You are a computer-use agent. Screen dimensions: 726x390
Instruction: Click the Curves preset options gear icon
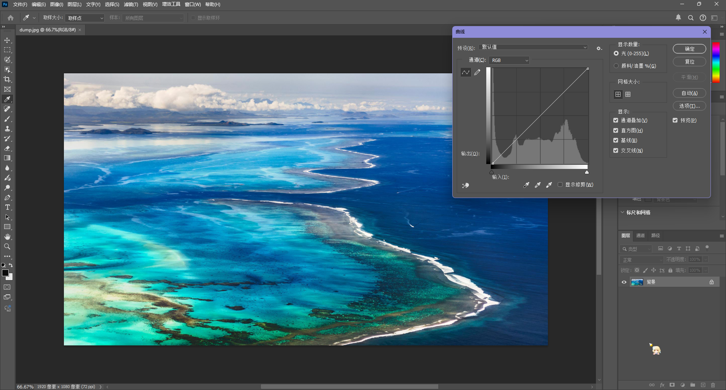[x=599, y=48]
